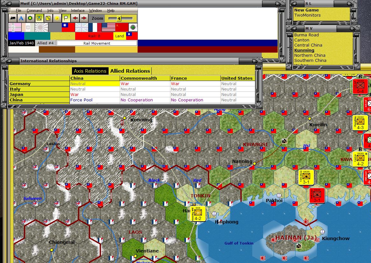
Task: Select Kunming in the M V list
Action: pyautogui.click(x=304, y=50)
